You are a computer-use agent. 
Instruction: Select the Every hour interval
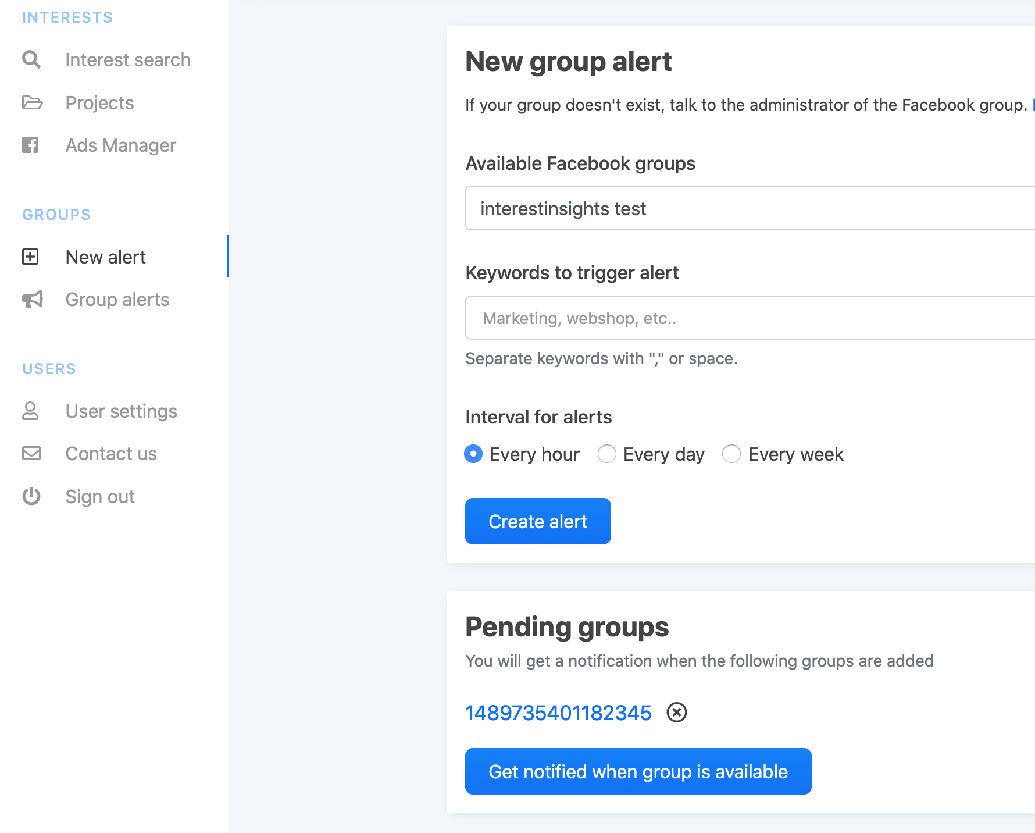pyautogui.click(x=473, y=454)
